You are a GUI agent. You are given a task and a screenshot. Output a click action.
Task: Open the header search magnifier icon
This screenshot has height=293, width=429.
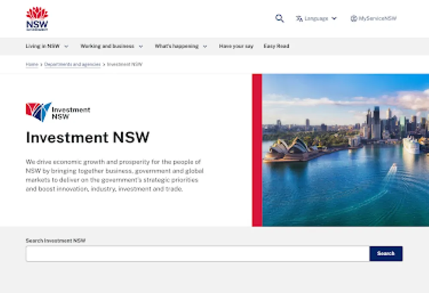coord(280,18)
